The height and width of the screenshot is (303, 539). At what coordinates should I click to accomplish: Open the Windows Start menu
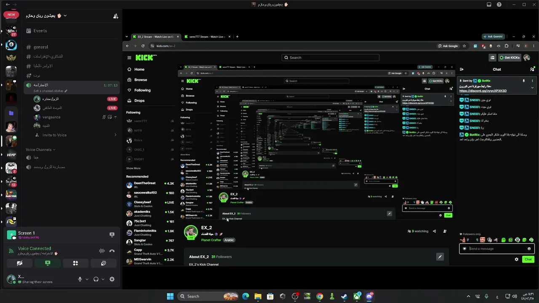tap(170, 296)
